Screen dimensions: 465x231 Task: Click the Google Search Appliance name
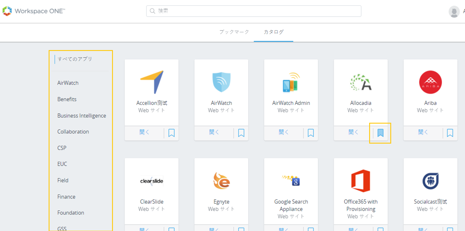point(291,206)
